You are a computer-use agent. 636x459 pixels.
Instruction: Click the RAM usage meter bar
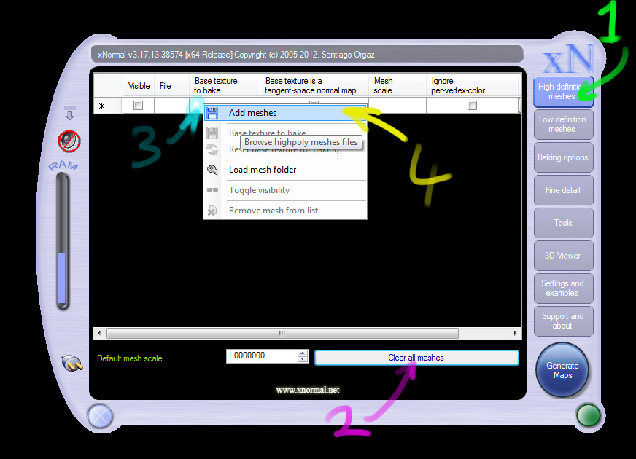pyautogui.click(x=62, y=241)
